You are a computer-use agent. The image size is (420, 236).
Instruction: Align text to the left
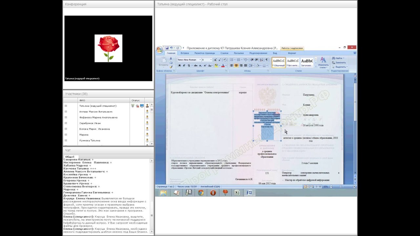232,66
